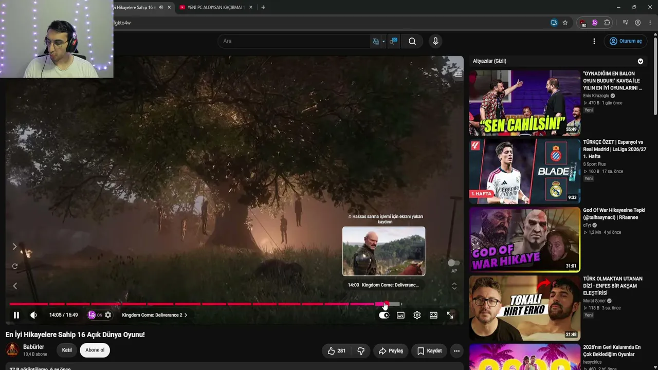Start voice search with the microphone
Viewport: 658px width, 370px height.
tap(435, 41)
